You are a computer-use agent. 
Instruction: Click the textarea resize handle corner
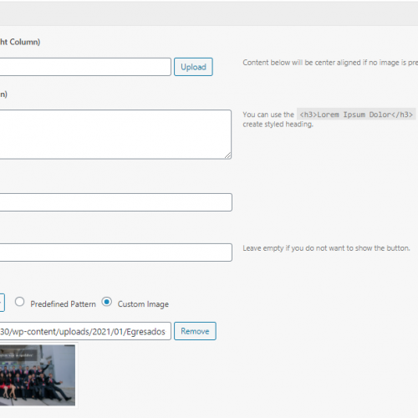tap(228, 155)
